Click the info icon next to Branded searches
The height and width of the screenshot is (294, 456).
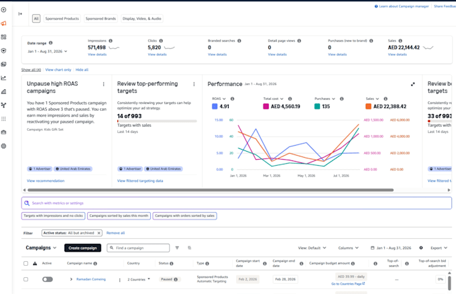[239, 41]
